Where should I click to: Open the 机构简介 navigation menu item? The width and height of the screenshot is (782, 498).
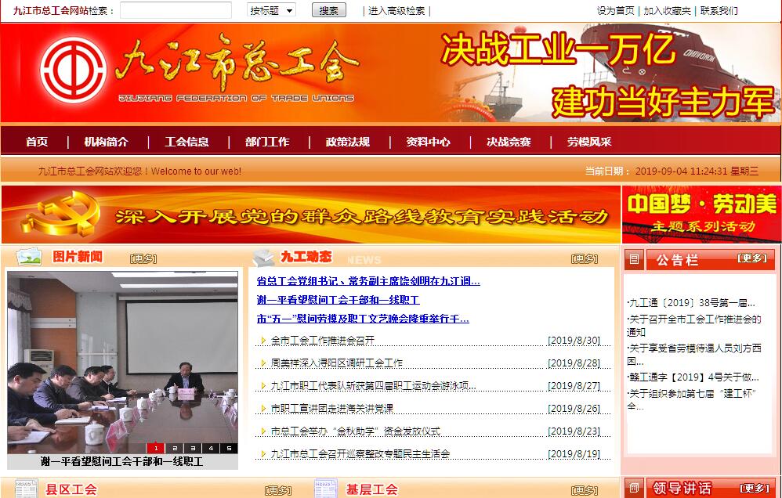[106, 142]
